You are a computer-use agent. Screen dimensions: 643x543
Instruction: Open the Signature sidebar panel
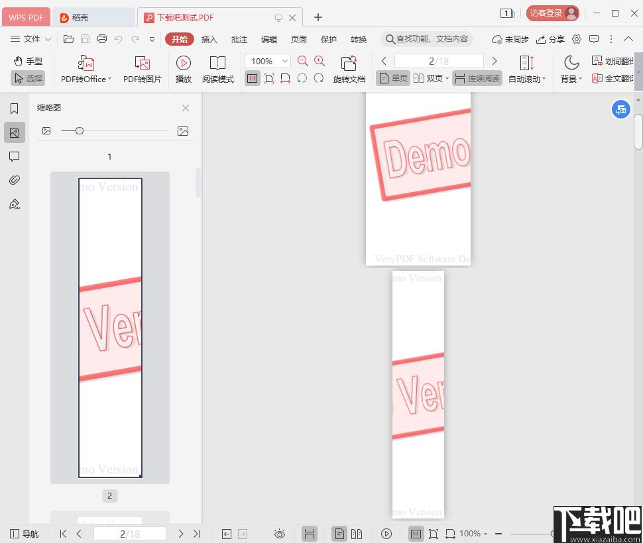tap(15, 204)
